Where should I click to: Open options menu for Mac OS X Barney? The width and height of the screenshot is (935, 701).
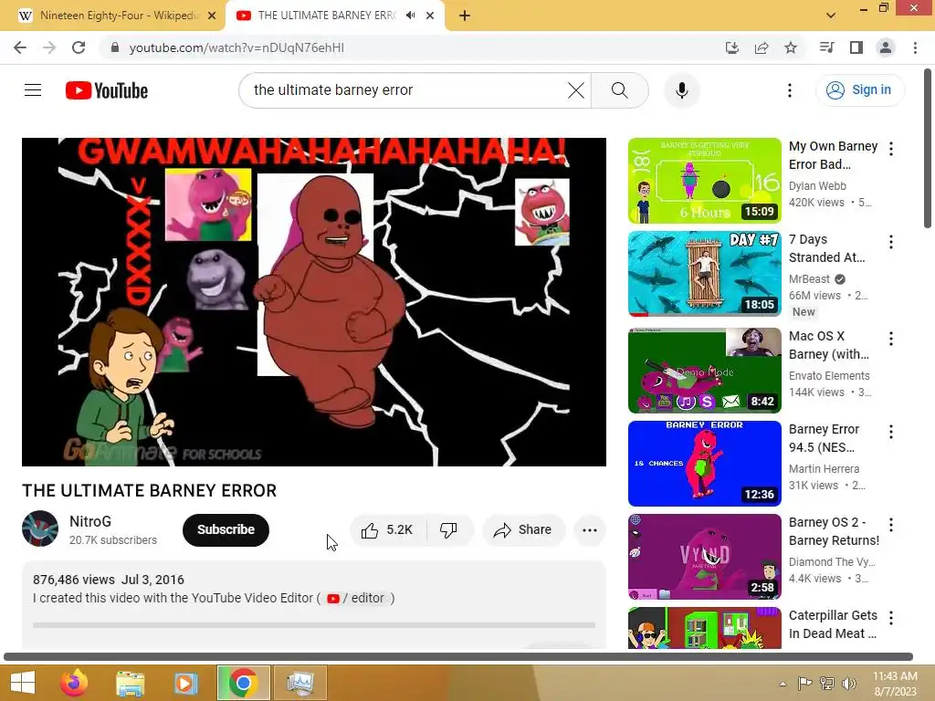coord(891,339)
